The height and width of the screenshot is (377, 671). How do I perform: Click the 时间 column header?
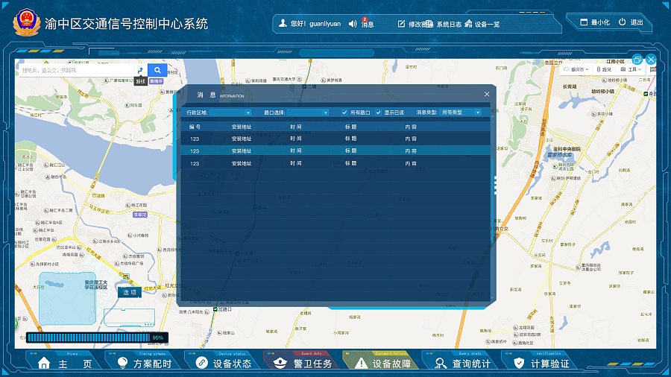296,127
